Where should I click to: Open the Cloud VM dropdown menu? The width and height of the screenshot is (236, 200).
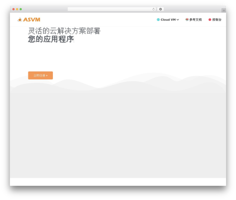[168, 20]
